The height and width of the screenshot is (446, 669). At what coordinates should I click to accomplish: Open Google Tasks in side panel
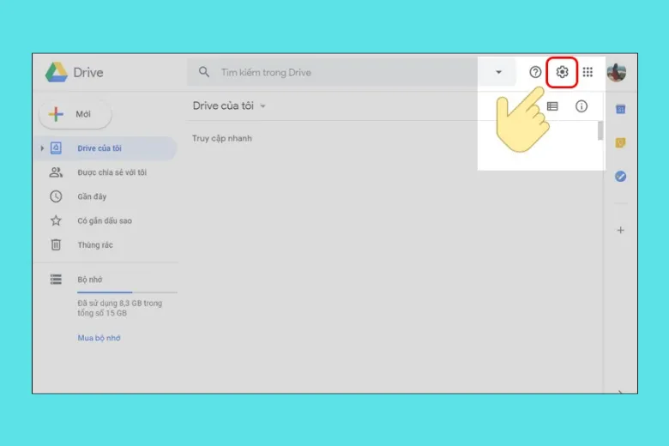620,177
